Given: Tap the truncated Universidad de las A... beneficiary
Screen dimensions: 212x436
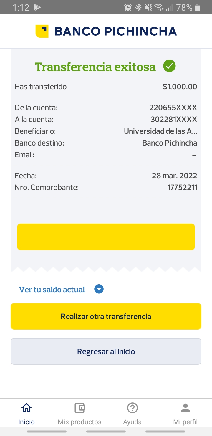Looking at the screenshot, I should point(160,131).
